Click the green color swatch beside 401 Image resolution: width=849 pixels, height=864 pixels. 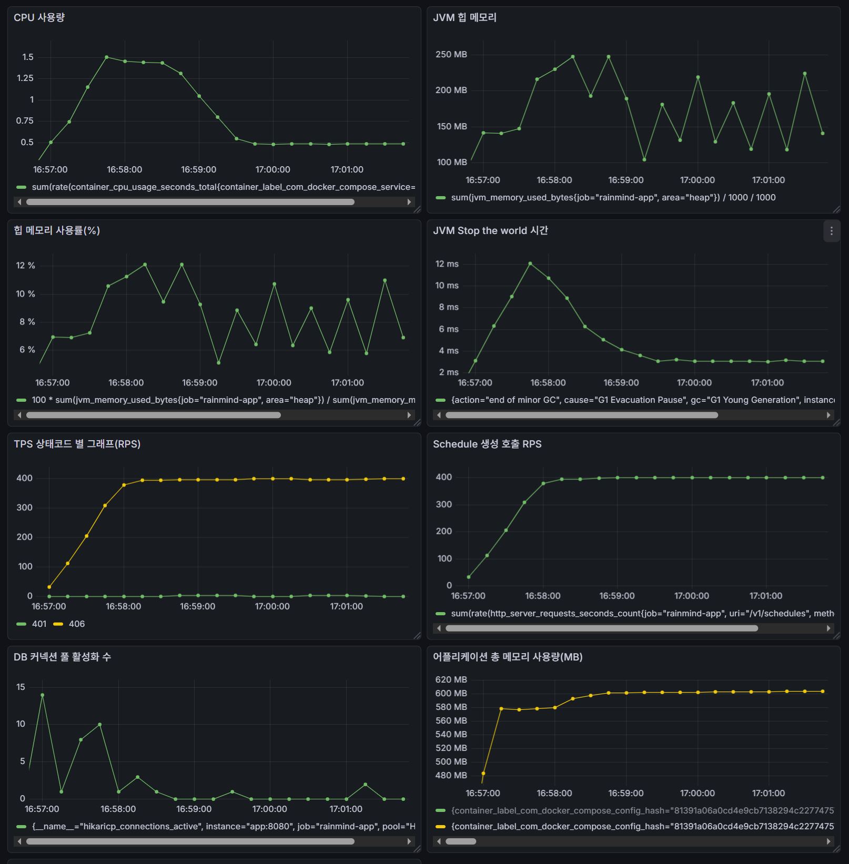pos(22,624)
